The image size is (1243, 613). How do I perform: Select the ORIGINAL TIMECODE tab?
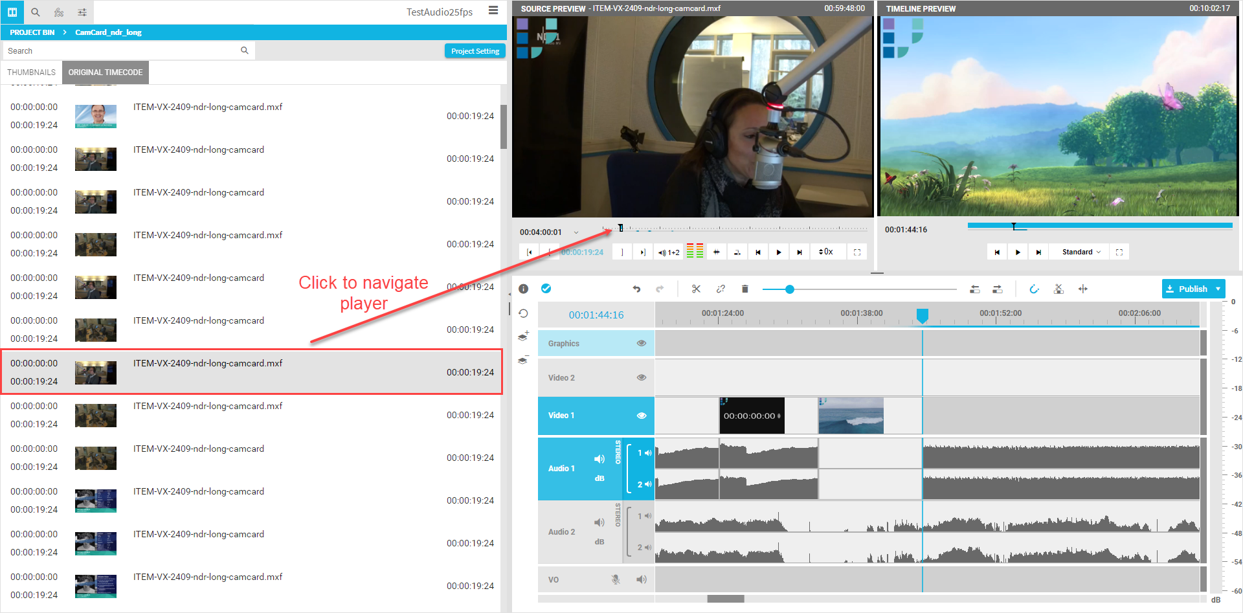[106, 72]
